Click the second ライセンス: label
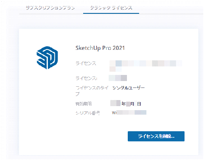 pos(86,78)
